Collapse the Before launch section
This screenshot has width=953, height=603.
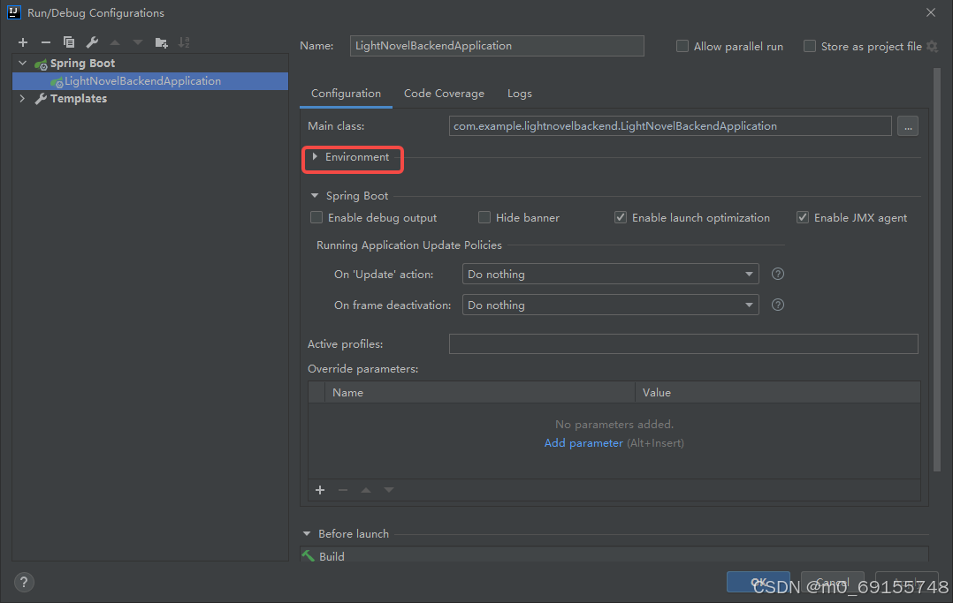coord(307,533)
